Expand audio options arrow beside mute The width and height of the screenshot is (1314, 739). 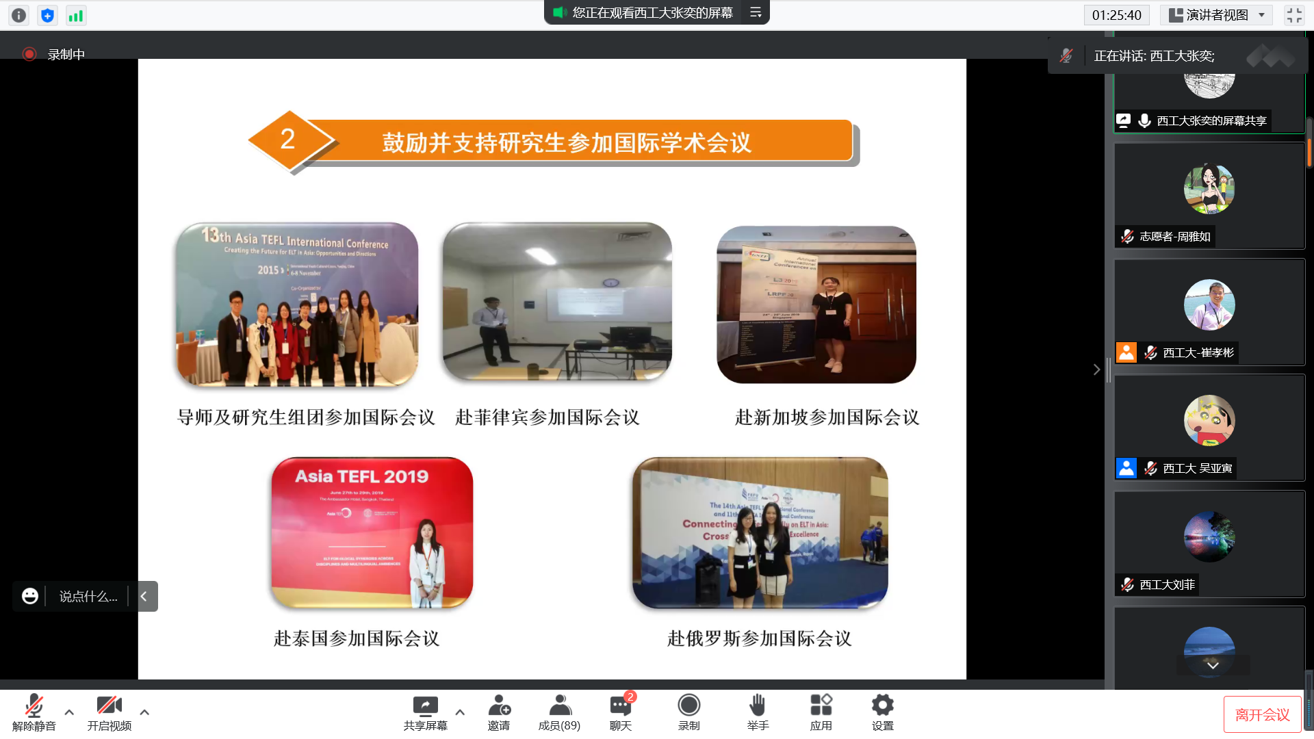[x=69, y=712]
